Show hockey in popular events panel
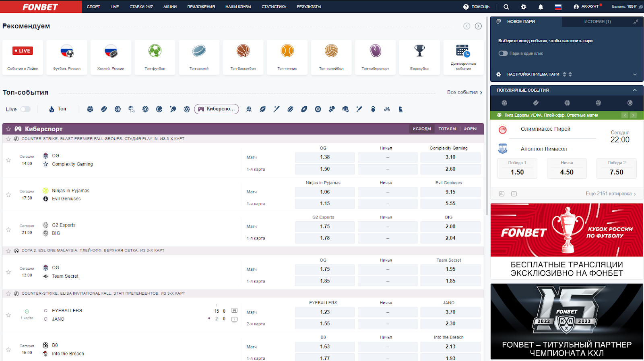This screenshot has width=644, height=361. click(536, 103)
